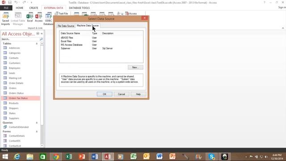Click the search magnifier icon
The width and height of the screenshot is (286, 161).
[x=41, y=39]
